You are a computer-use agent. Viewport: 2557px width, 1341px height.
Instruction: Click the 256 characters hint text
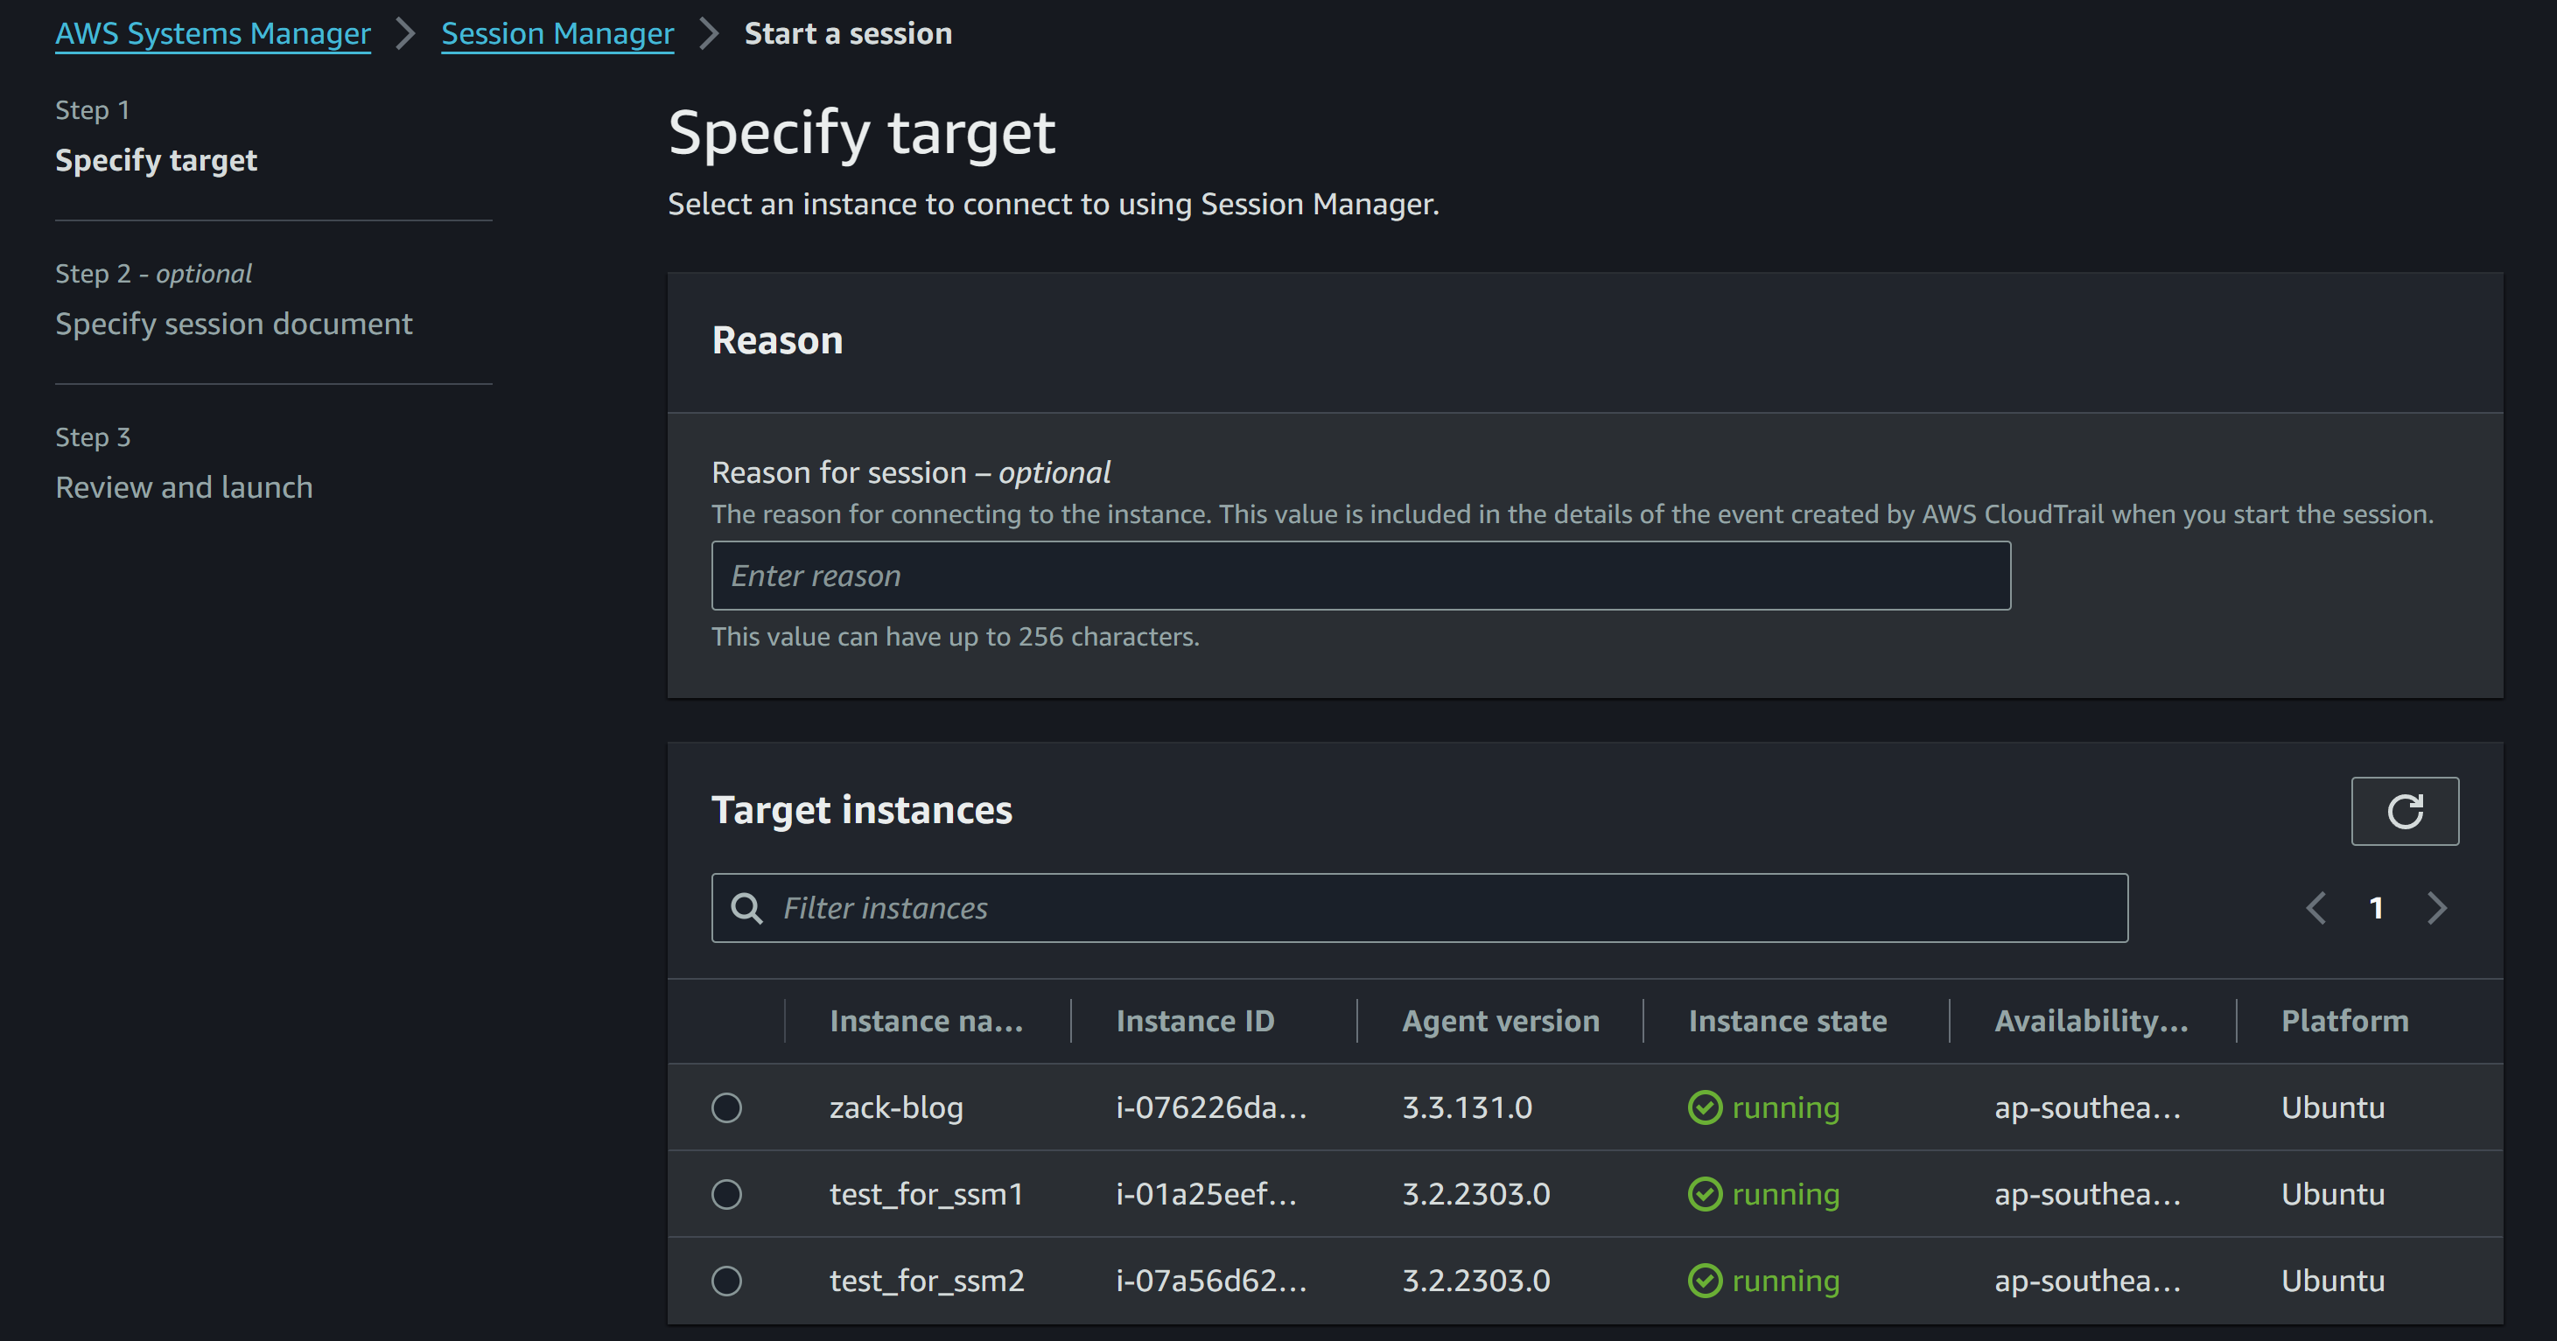[955, 636]
